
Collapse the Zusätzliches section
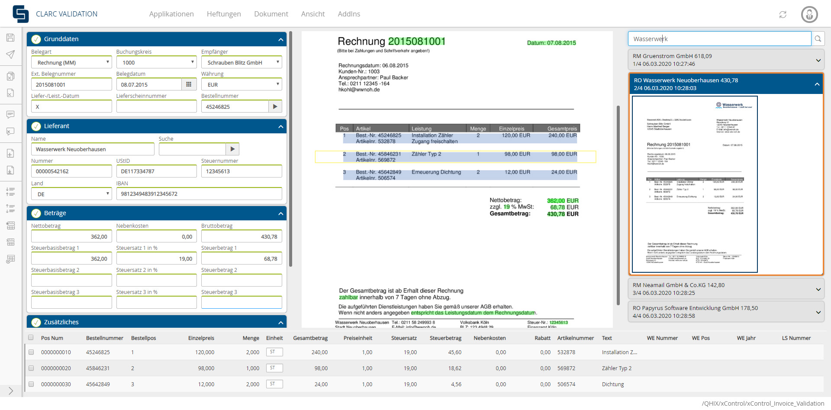280,323
